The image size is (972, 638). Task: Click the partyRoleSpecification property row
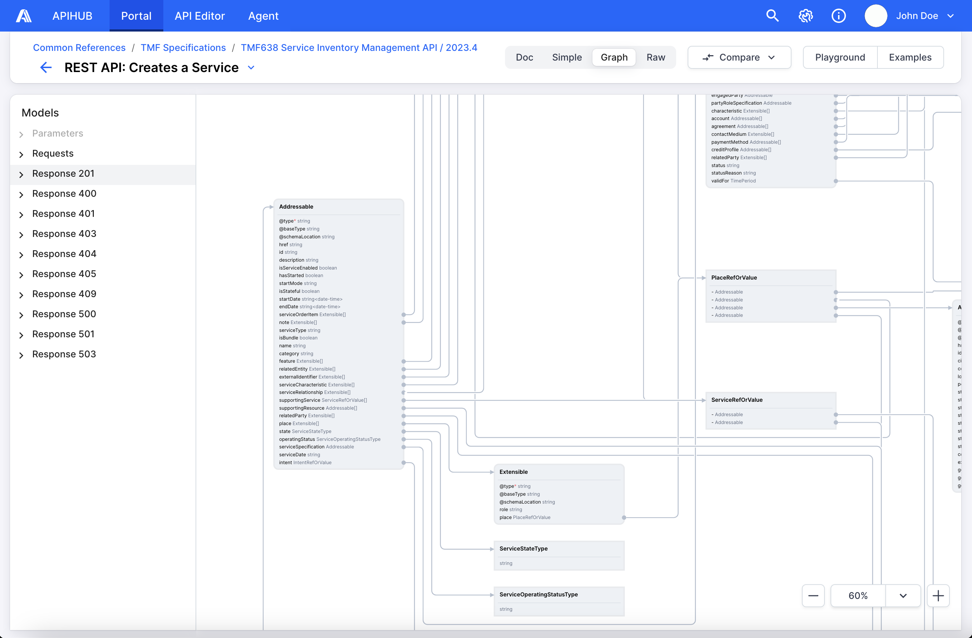click(x=771, y=103)
